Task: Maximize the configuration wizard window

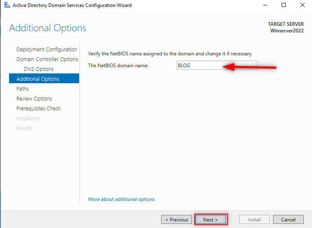Action: [x=284, y=5]
